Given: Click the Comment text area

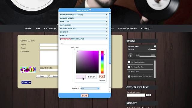Looking at the screenshot, I should [49, 58].
